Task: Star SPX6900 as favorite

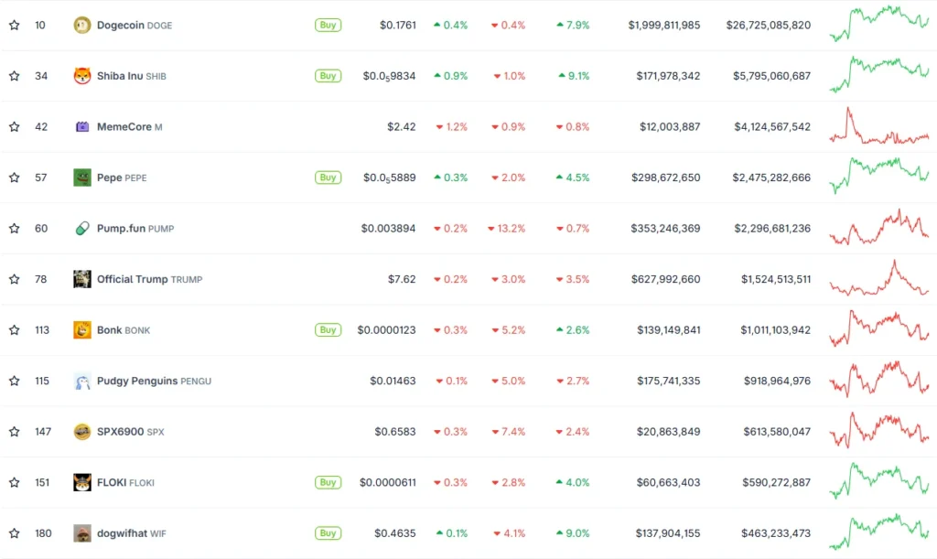Action: [x=15, y=431]
